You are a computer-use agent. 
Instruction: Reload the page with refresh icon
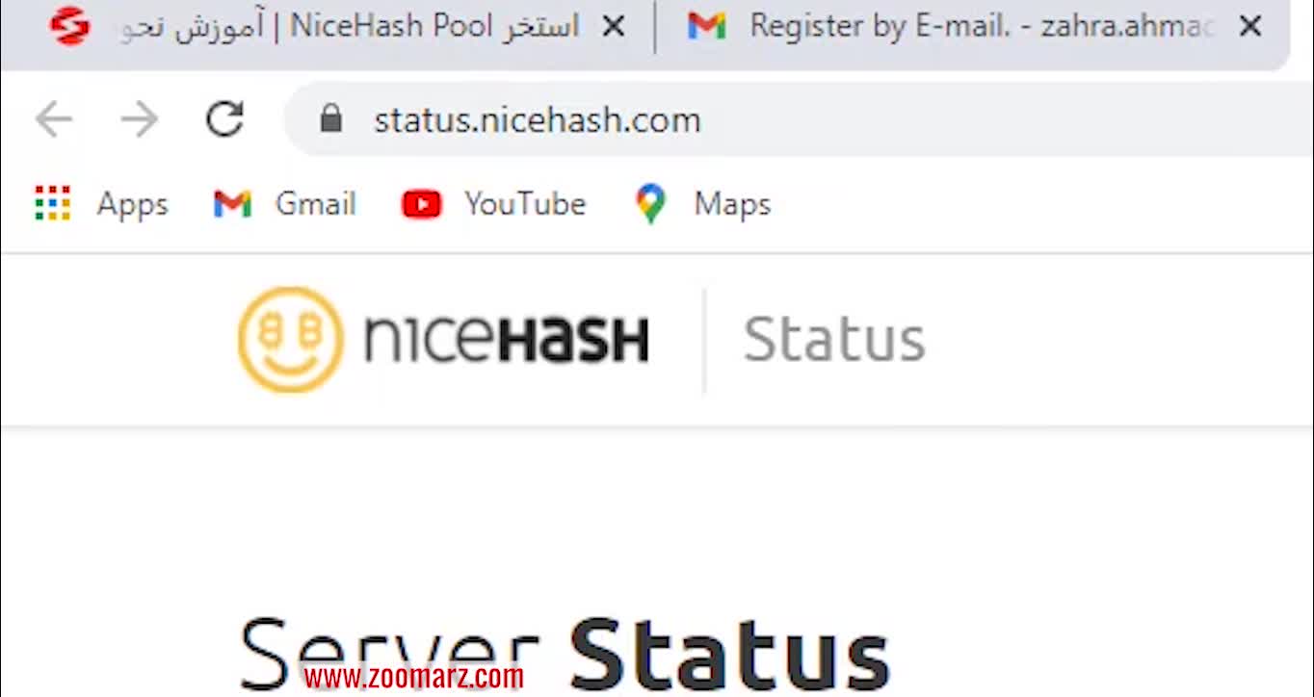(225, 119)
